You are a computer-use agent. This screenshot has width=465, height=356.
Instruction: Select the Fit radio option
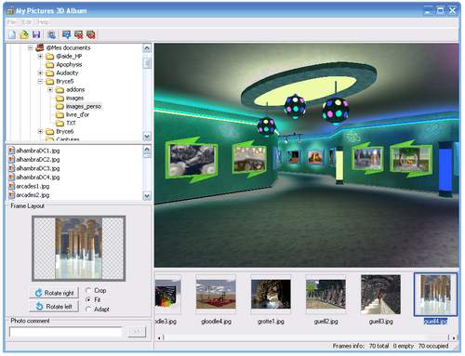click(88, 299)
